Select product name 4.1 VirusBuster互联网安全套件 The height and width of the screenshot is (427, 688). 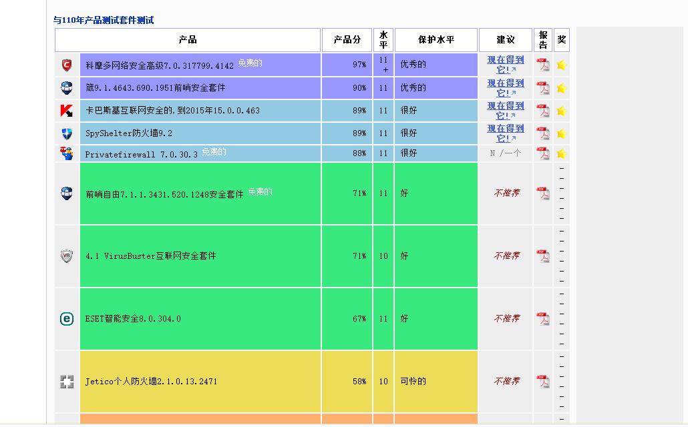[x=151, y=256]
